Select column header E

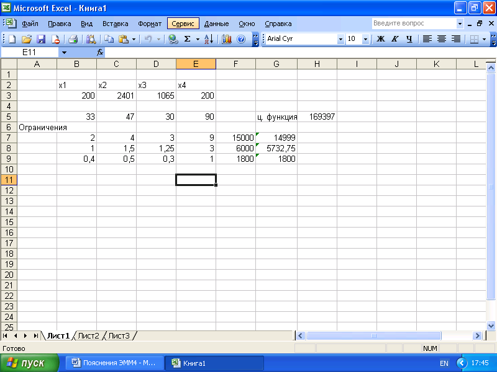coord(196,64)
